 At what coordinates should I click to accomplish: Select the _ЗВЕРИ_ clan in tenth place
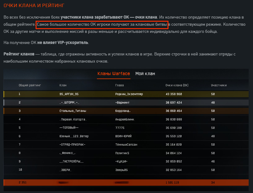coord(66,170)
